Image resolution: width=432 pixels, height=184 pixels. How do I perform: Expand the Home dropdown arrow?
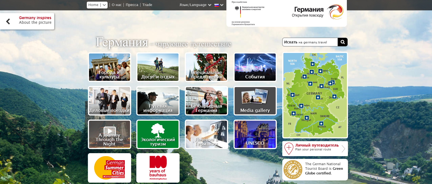(x=104, y=5)
